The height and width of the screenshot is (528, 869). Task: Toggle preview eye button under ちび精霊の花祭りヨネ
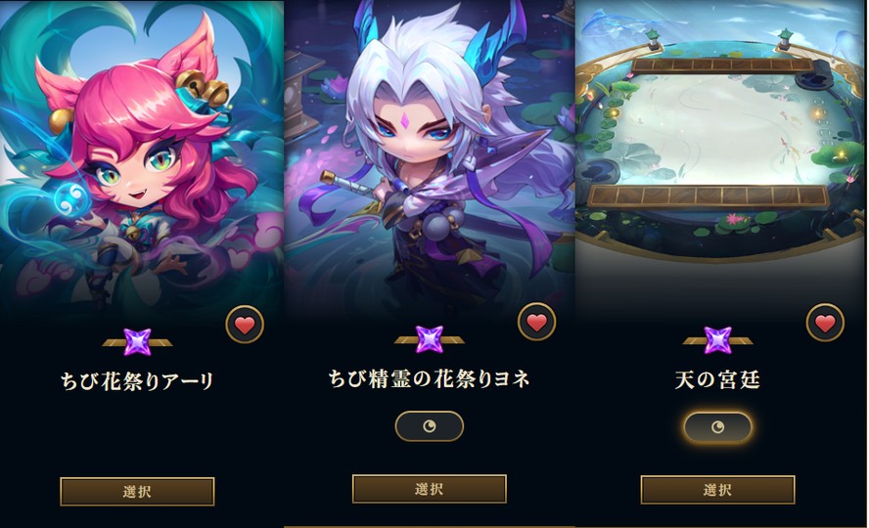(429, 426)
